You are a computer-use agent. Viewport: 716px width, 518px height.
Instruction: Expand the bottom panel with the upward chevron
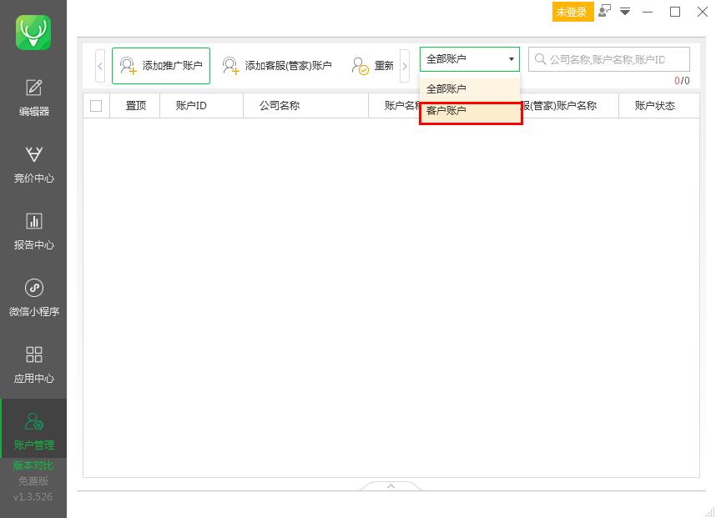[391, 485]
